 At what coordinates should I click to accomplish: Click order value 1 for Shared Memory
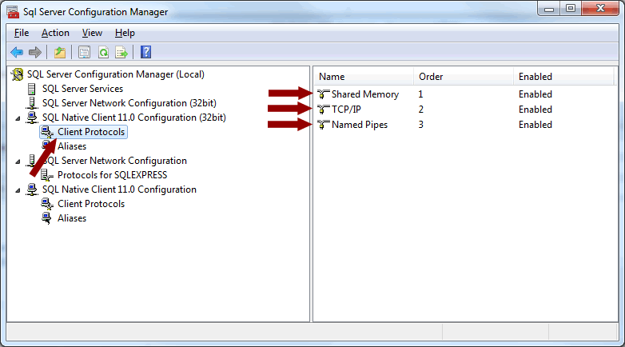coord(420,94)
